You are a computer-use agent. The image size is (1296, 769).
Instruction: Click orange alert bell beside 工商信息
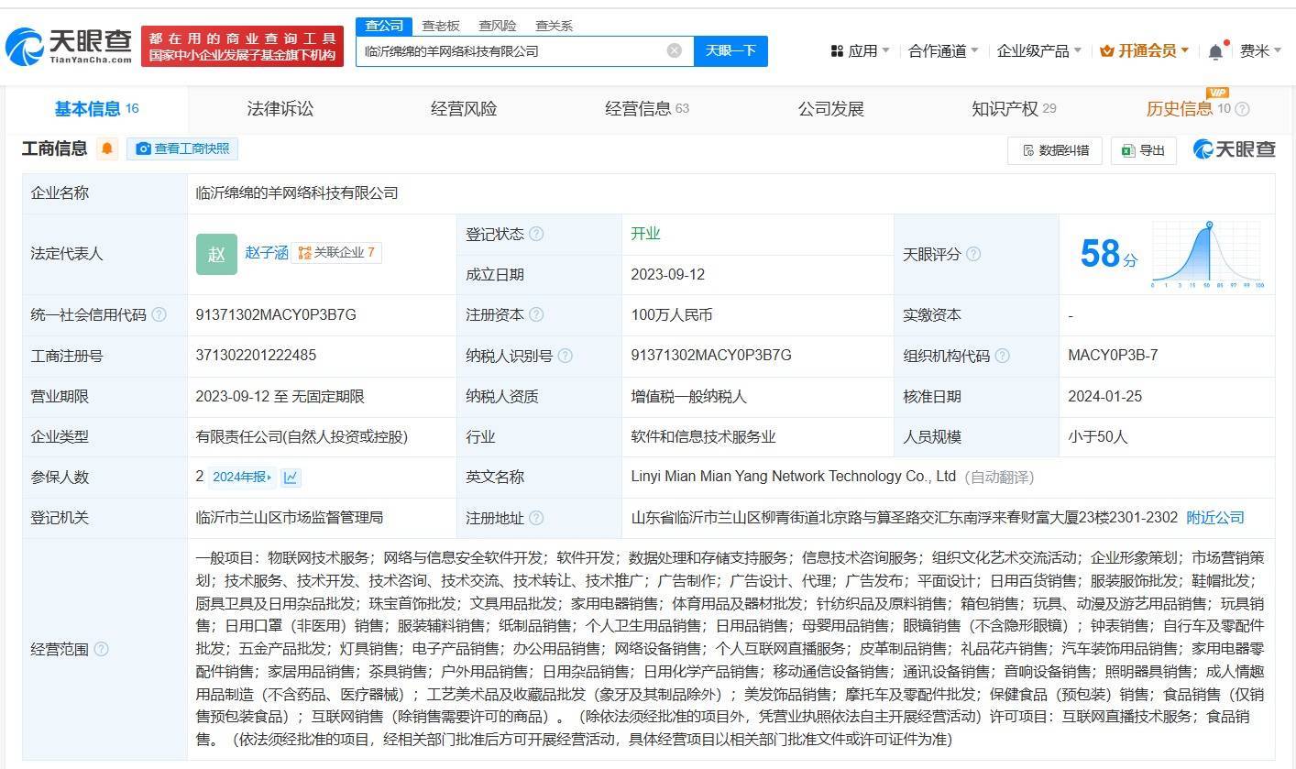tap(107, 148)
